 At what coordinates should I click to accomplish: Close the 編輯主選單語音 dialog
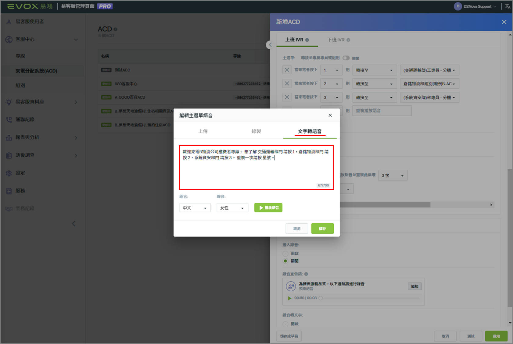(x=330, y=115)
